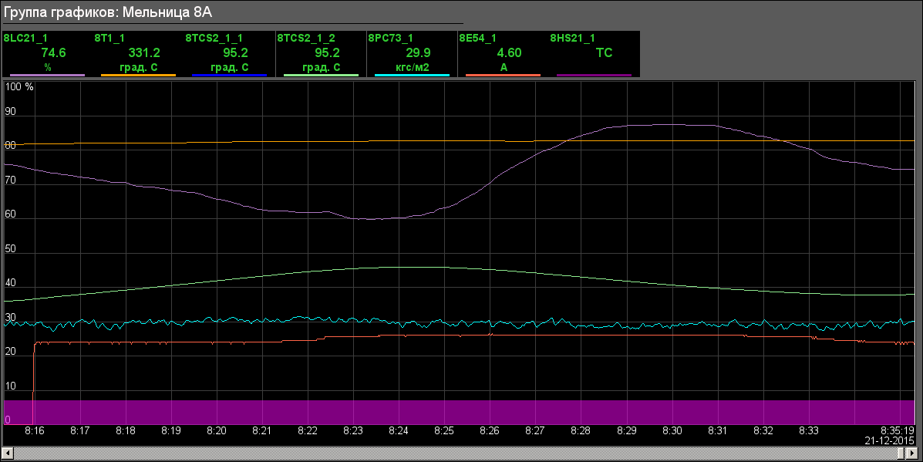Click the 74.6 value reading for 8LC21_1

53,52
